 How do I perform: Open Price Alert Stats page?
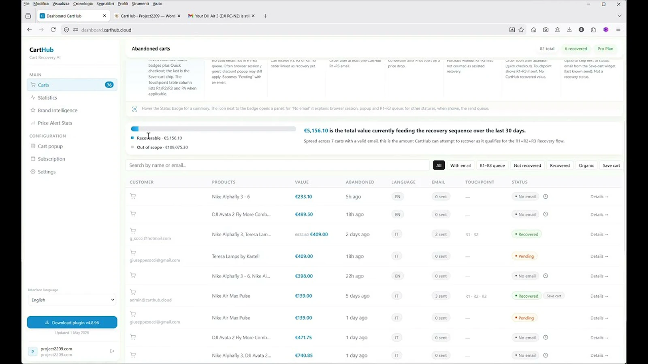click(x=55, y=123)
